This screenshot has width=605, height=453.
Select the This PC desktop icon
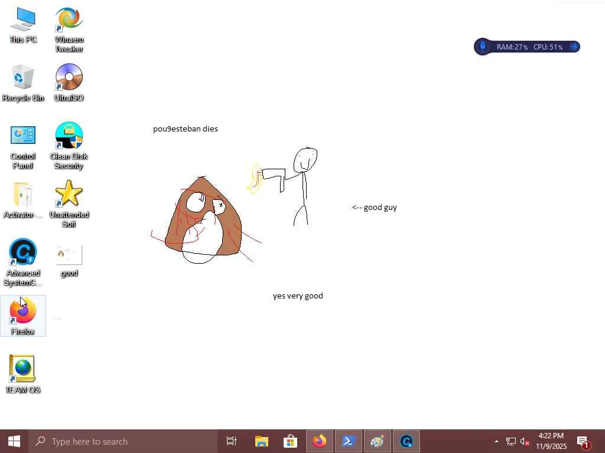pyautogui.click(x=23, y=25)
